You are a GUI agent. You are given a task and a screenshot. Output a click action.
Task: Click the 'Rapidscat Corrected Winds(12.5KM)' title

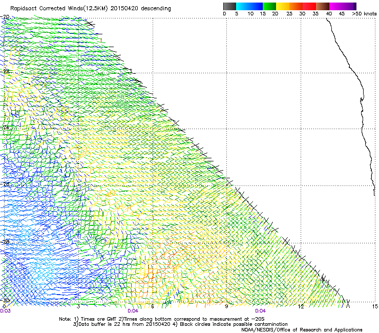click(x=59, y=9)
